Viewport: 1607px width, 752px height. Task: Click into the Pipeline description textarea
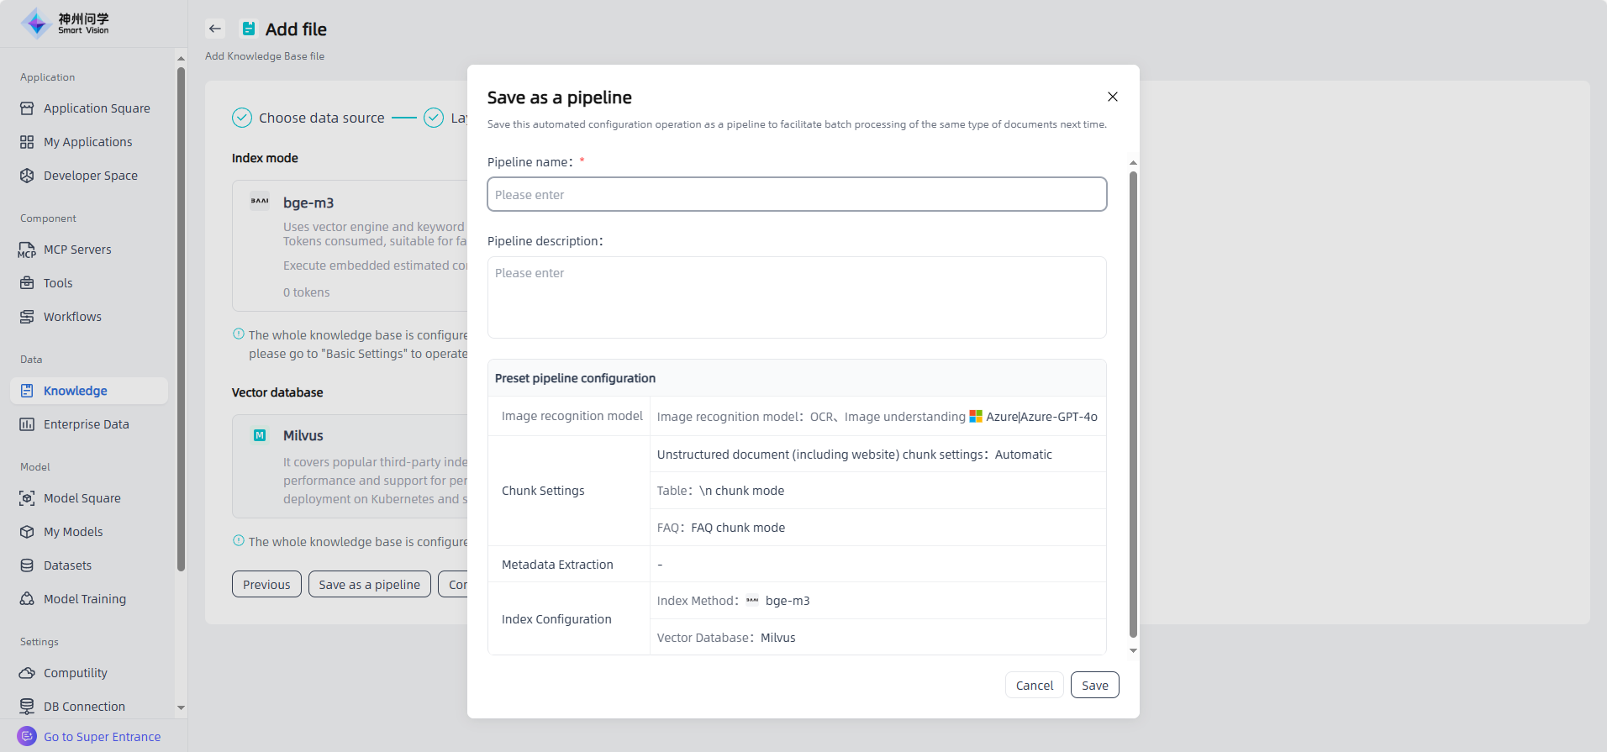click(x=796, y=297)
